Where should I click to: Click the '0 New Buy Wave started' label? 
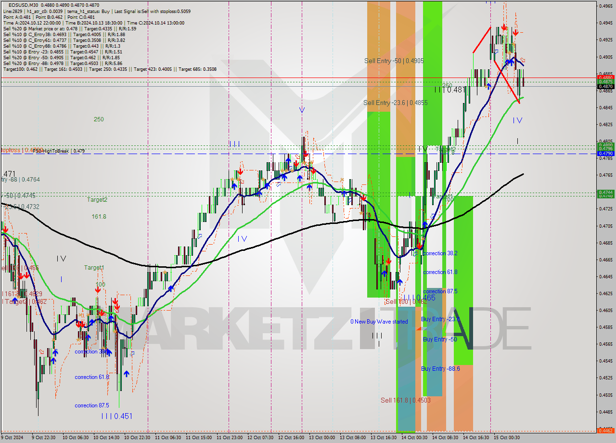379,321
